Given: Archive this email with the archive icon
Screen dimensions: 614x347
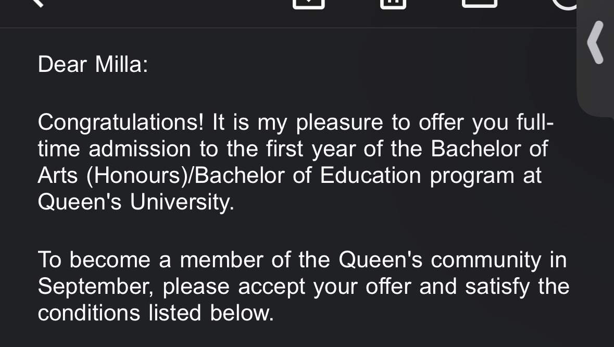Looking at the screenshot, I should [x=309, y=4].
